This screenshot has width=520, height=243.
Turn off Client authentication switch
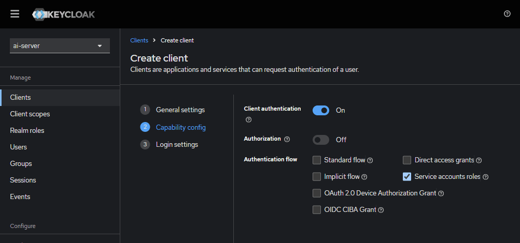coord(321,111)
